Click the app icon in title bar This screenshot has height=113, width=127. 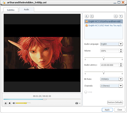[x=4, y=3]
